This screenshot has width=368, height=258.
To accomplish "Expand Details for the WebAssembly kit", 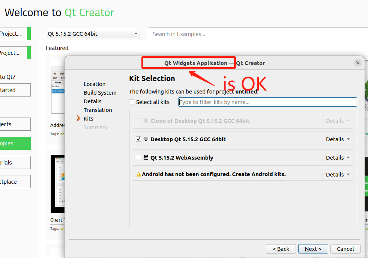I will point(338,157).
